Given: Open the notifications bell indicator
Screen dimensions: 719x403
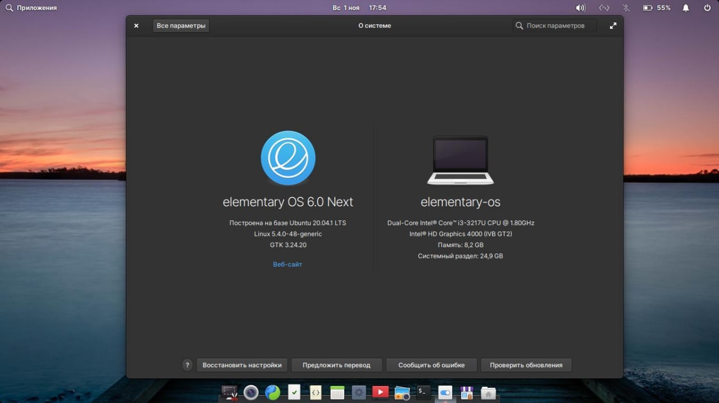Looking at the screenshot, I should (x=686, y=8).
